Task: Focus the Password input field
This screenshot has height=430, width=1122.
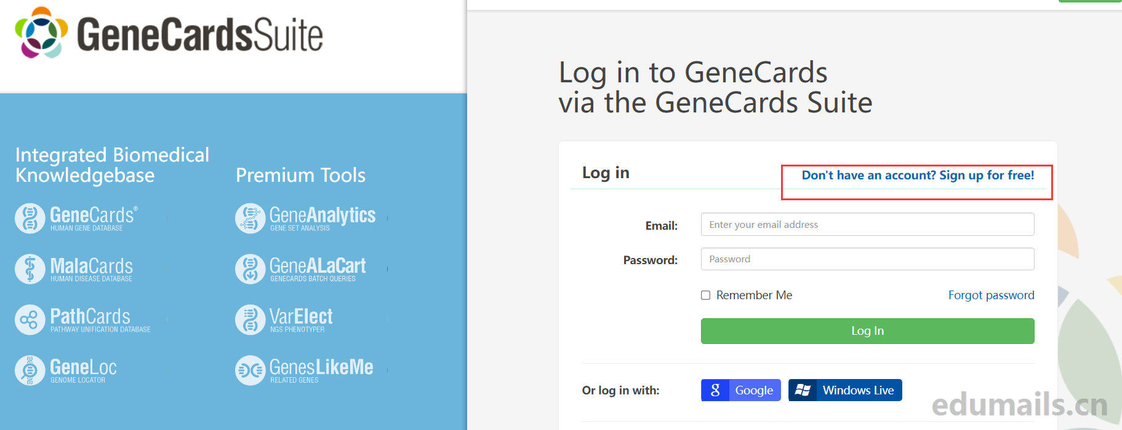Action: pos(867,259)
